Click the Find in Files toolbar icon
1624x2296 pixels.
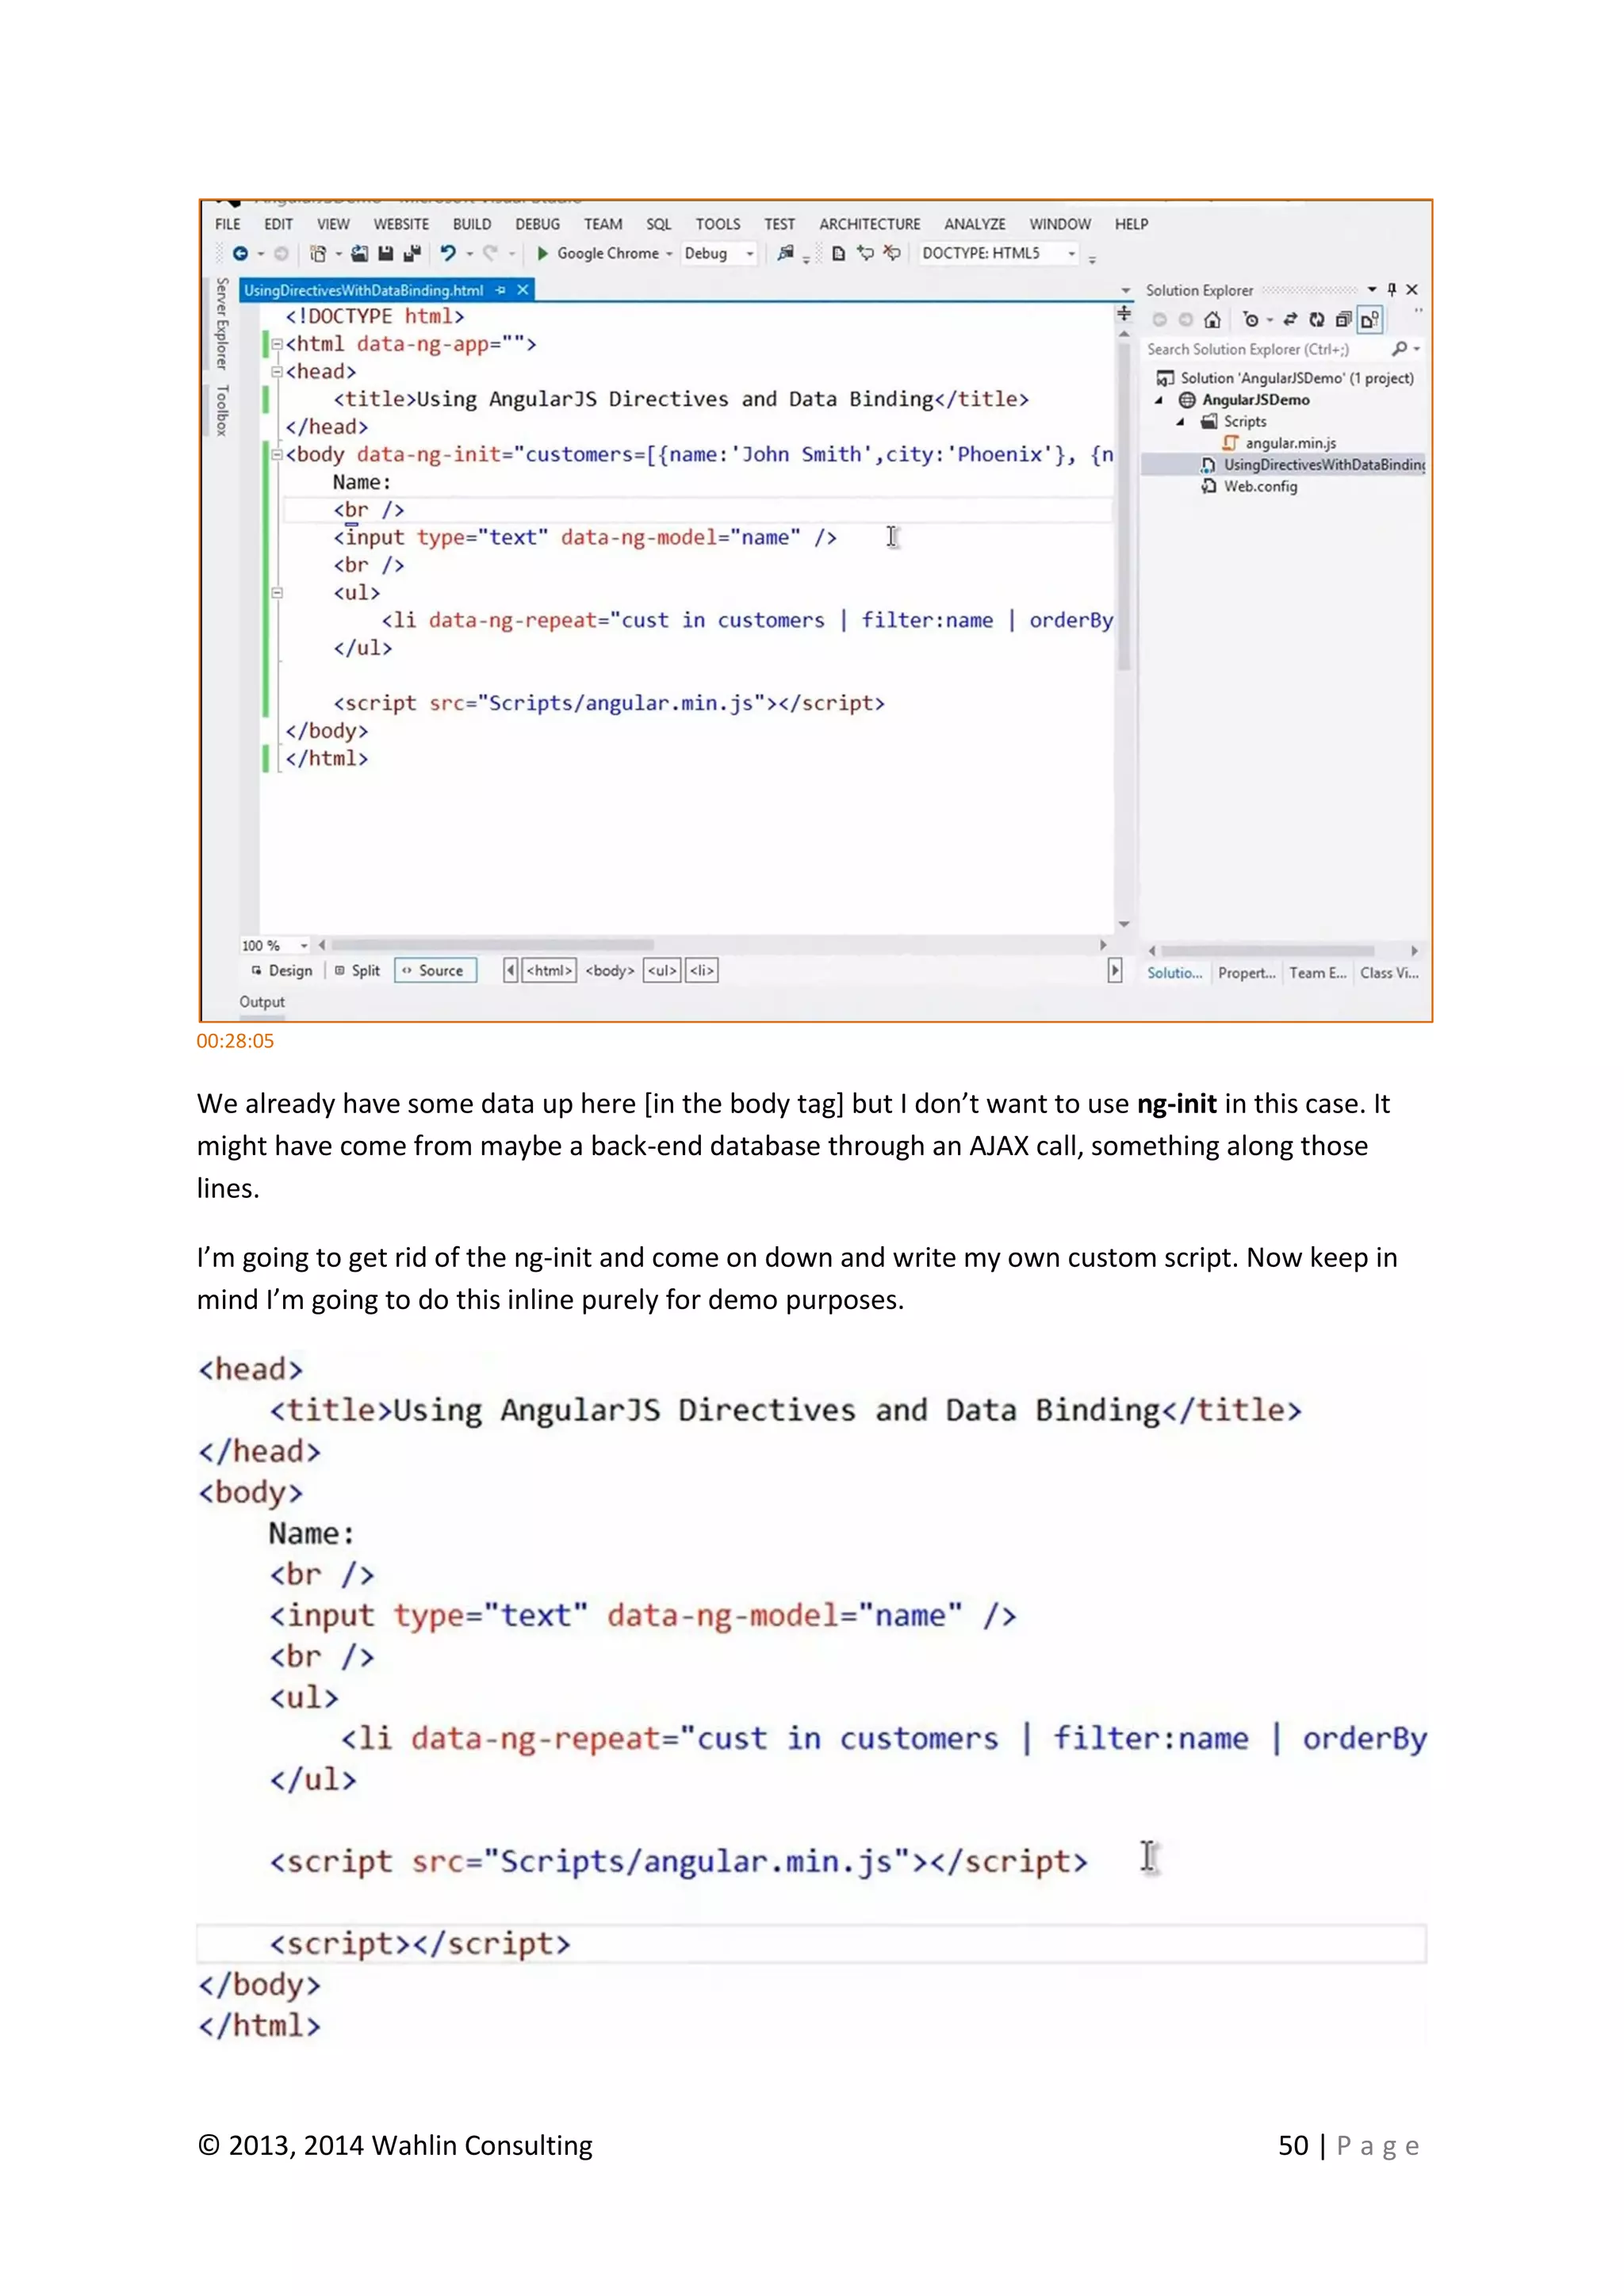[786, 254]
